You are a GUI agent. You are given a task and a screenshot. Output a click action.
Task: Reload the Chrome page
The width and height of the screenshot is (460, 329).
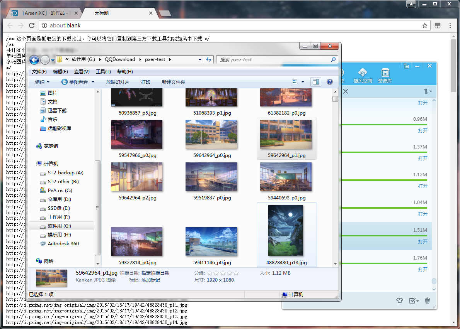32,25
